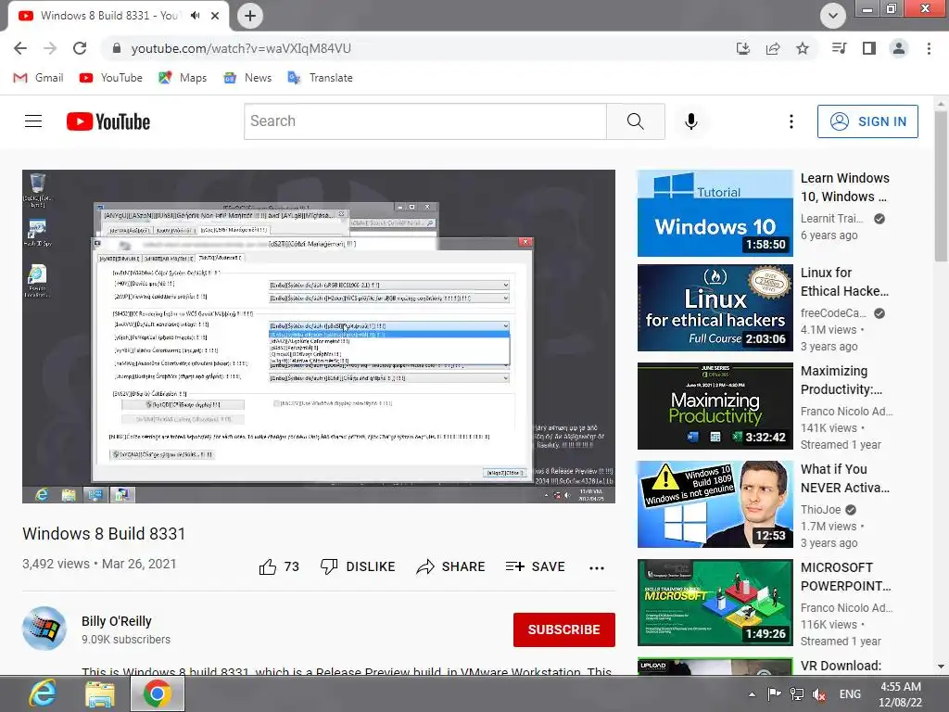Open a new browser tab

[x=250, y=16]
